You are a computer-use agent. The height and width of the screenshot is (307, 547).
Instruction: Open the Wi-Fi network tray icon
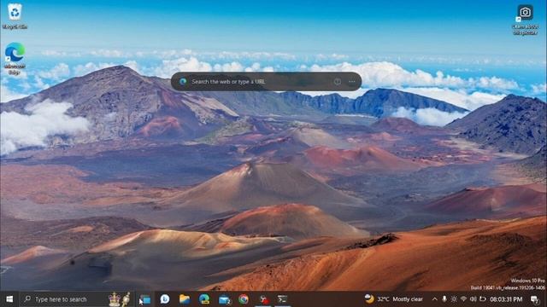pos(463,299)
